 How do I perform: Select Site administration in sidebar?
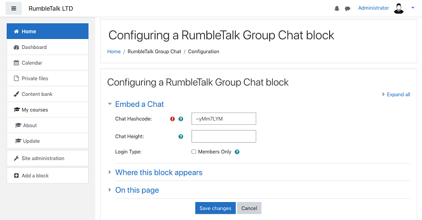pyautogui.click(x=43, y=158)
